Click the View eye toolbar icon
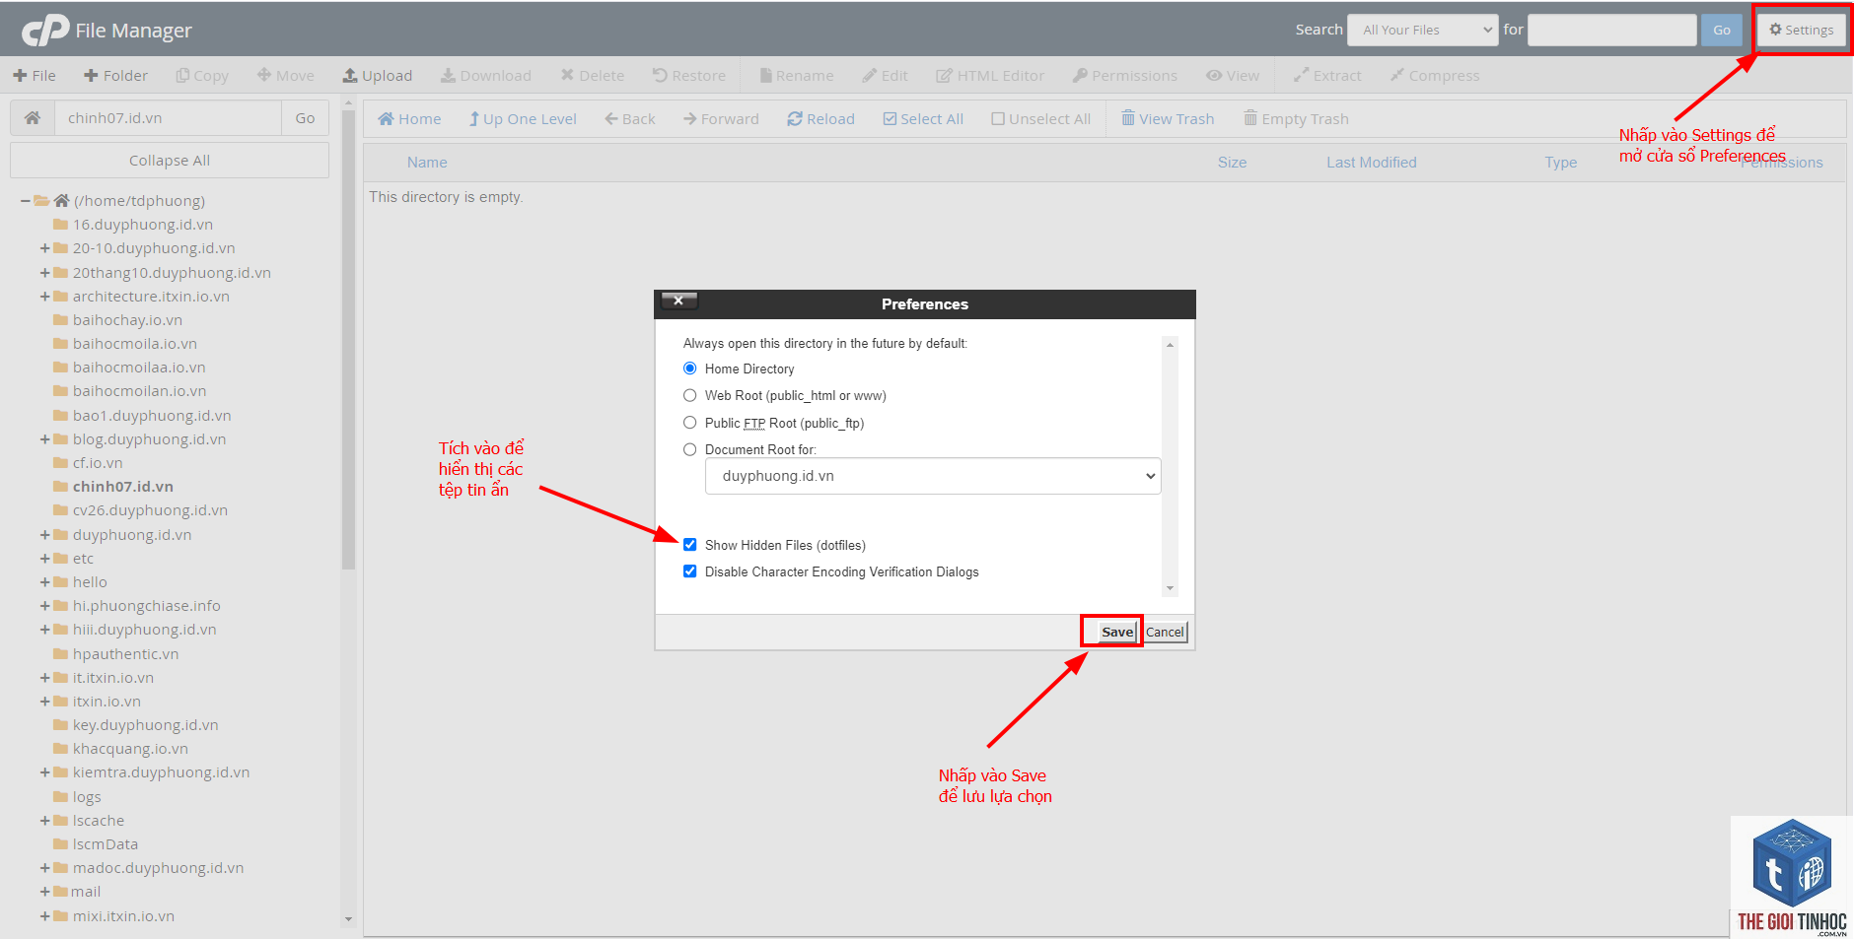1854x939 pixels. [1214, 75]
